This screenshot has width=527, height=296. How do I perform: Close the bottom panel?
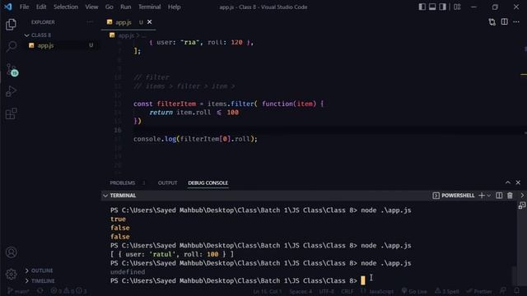point(518,183)
